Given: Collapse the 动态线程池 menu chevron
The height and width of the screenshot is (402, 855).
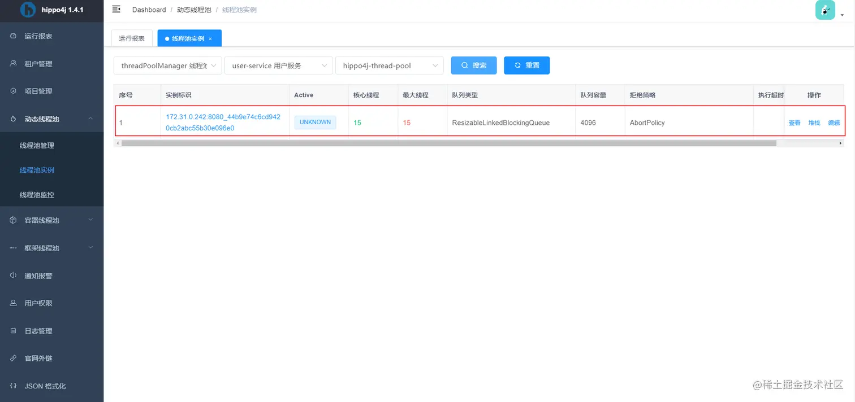Looking at the screenshot, I should 90,119.
